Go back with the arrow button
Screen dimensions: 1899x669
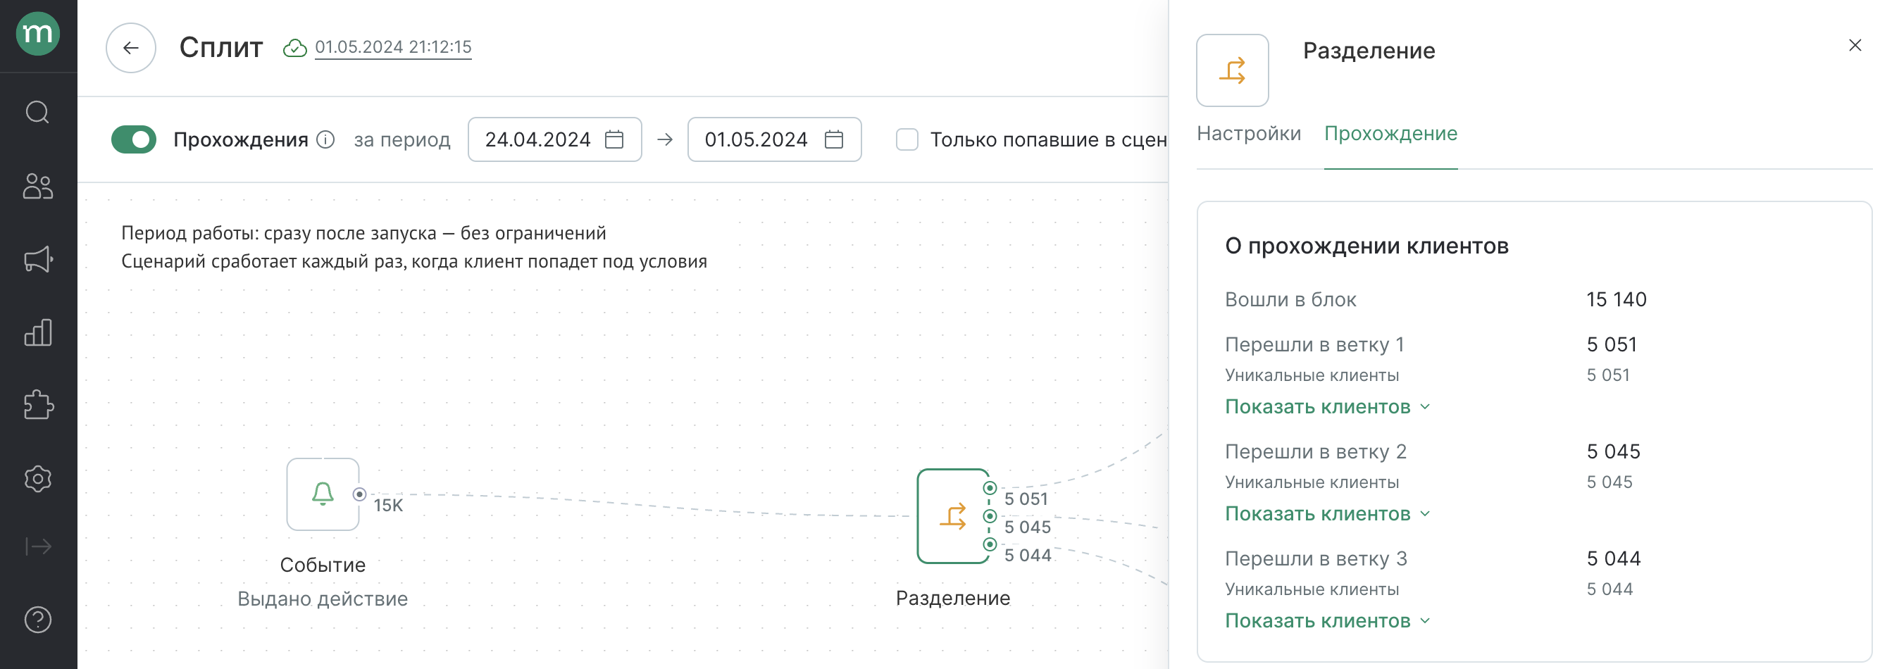click(130, 48)
